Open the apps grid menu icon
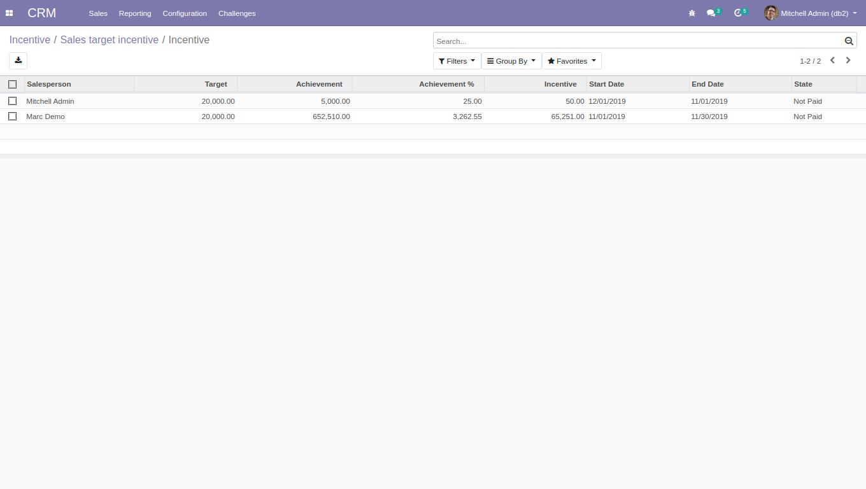Image resolution: width=866 pixels, height=489 pixels. (x=9, y=13)
